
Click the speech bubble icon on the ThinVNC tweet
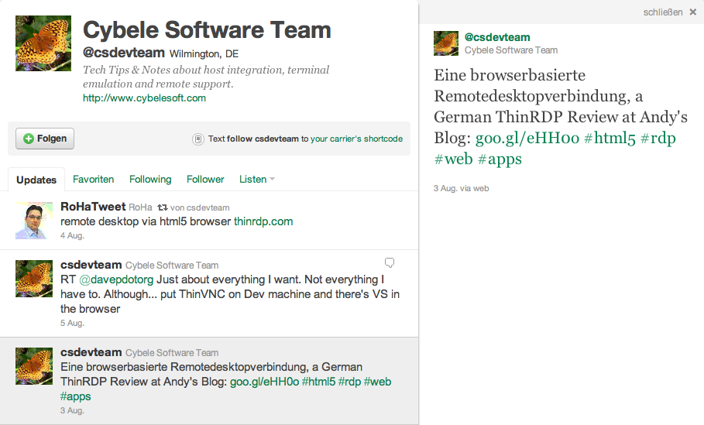pyautogui.click(x=390, y=262)
